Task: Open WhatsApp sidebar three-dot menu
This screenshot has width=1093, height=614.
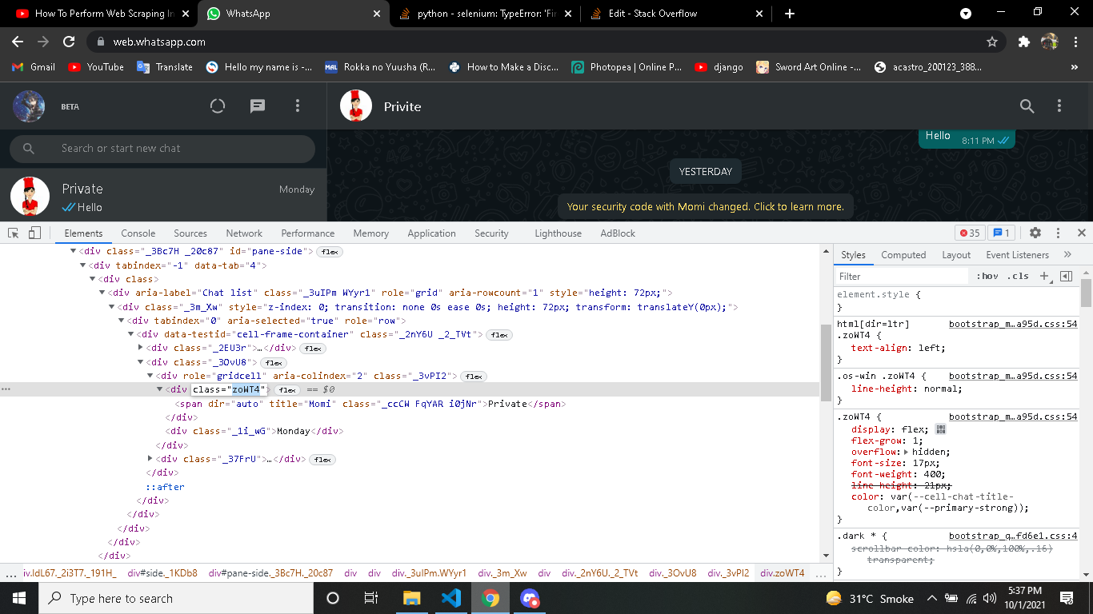Action: pos(298,106)
